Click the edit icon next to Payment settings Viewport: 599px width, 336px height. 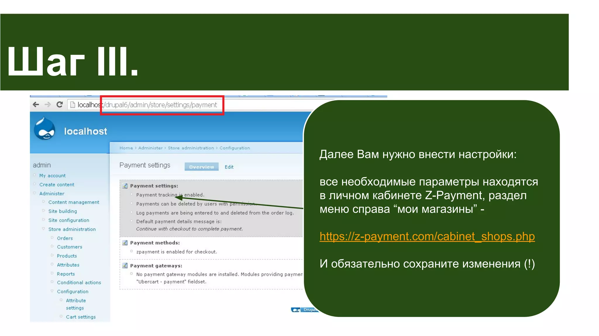click(125, 186)
